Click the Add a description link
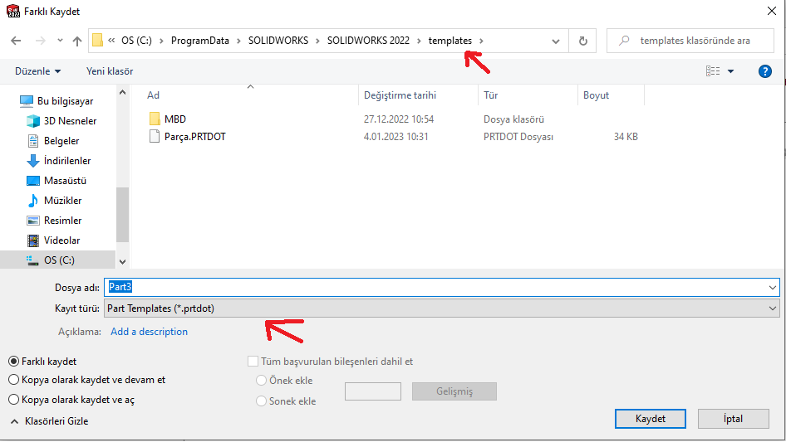Viewport: 786px width, 442px height. pyautogui.click(x=150, y=332)
